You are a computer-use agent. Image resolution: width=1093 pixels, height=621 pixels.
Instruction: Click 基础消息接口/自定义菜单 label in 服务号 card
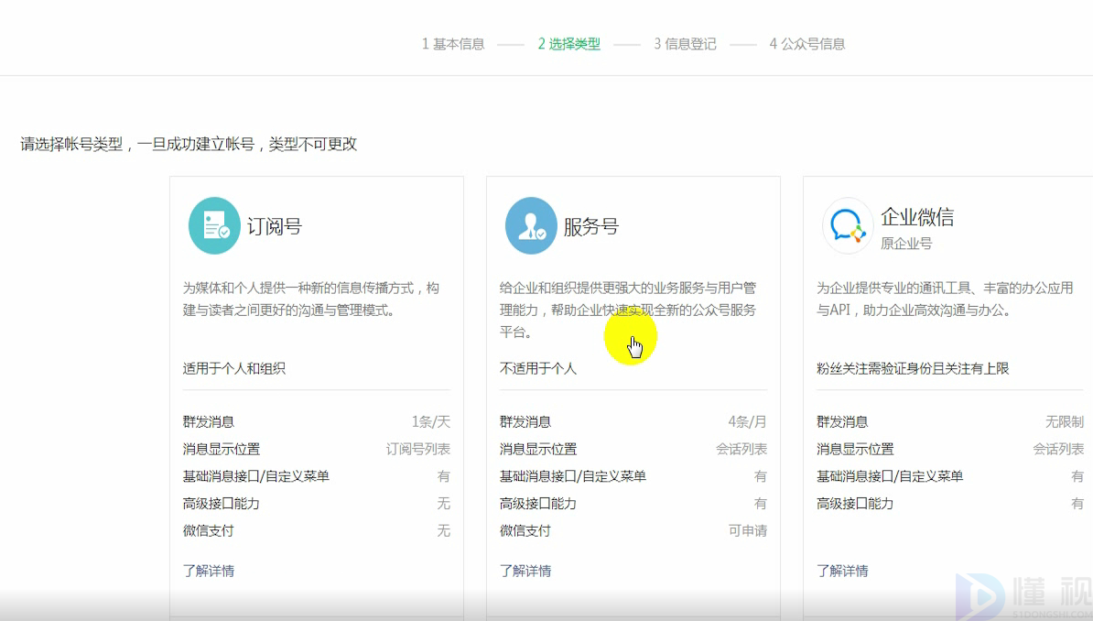pos(573,476)
